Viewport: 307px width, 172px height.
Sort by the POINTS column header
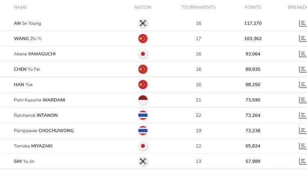click(x=253, y=7)
